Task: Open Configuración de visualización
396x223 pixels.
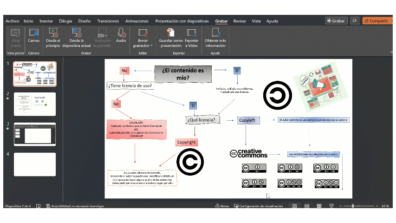Action: pos(259,206)
